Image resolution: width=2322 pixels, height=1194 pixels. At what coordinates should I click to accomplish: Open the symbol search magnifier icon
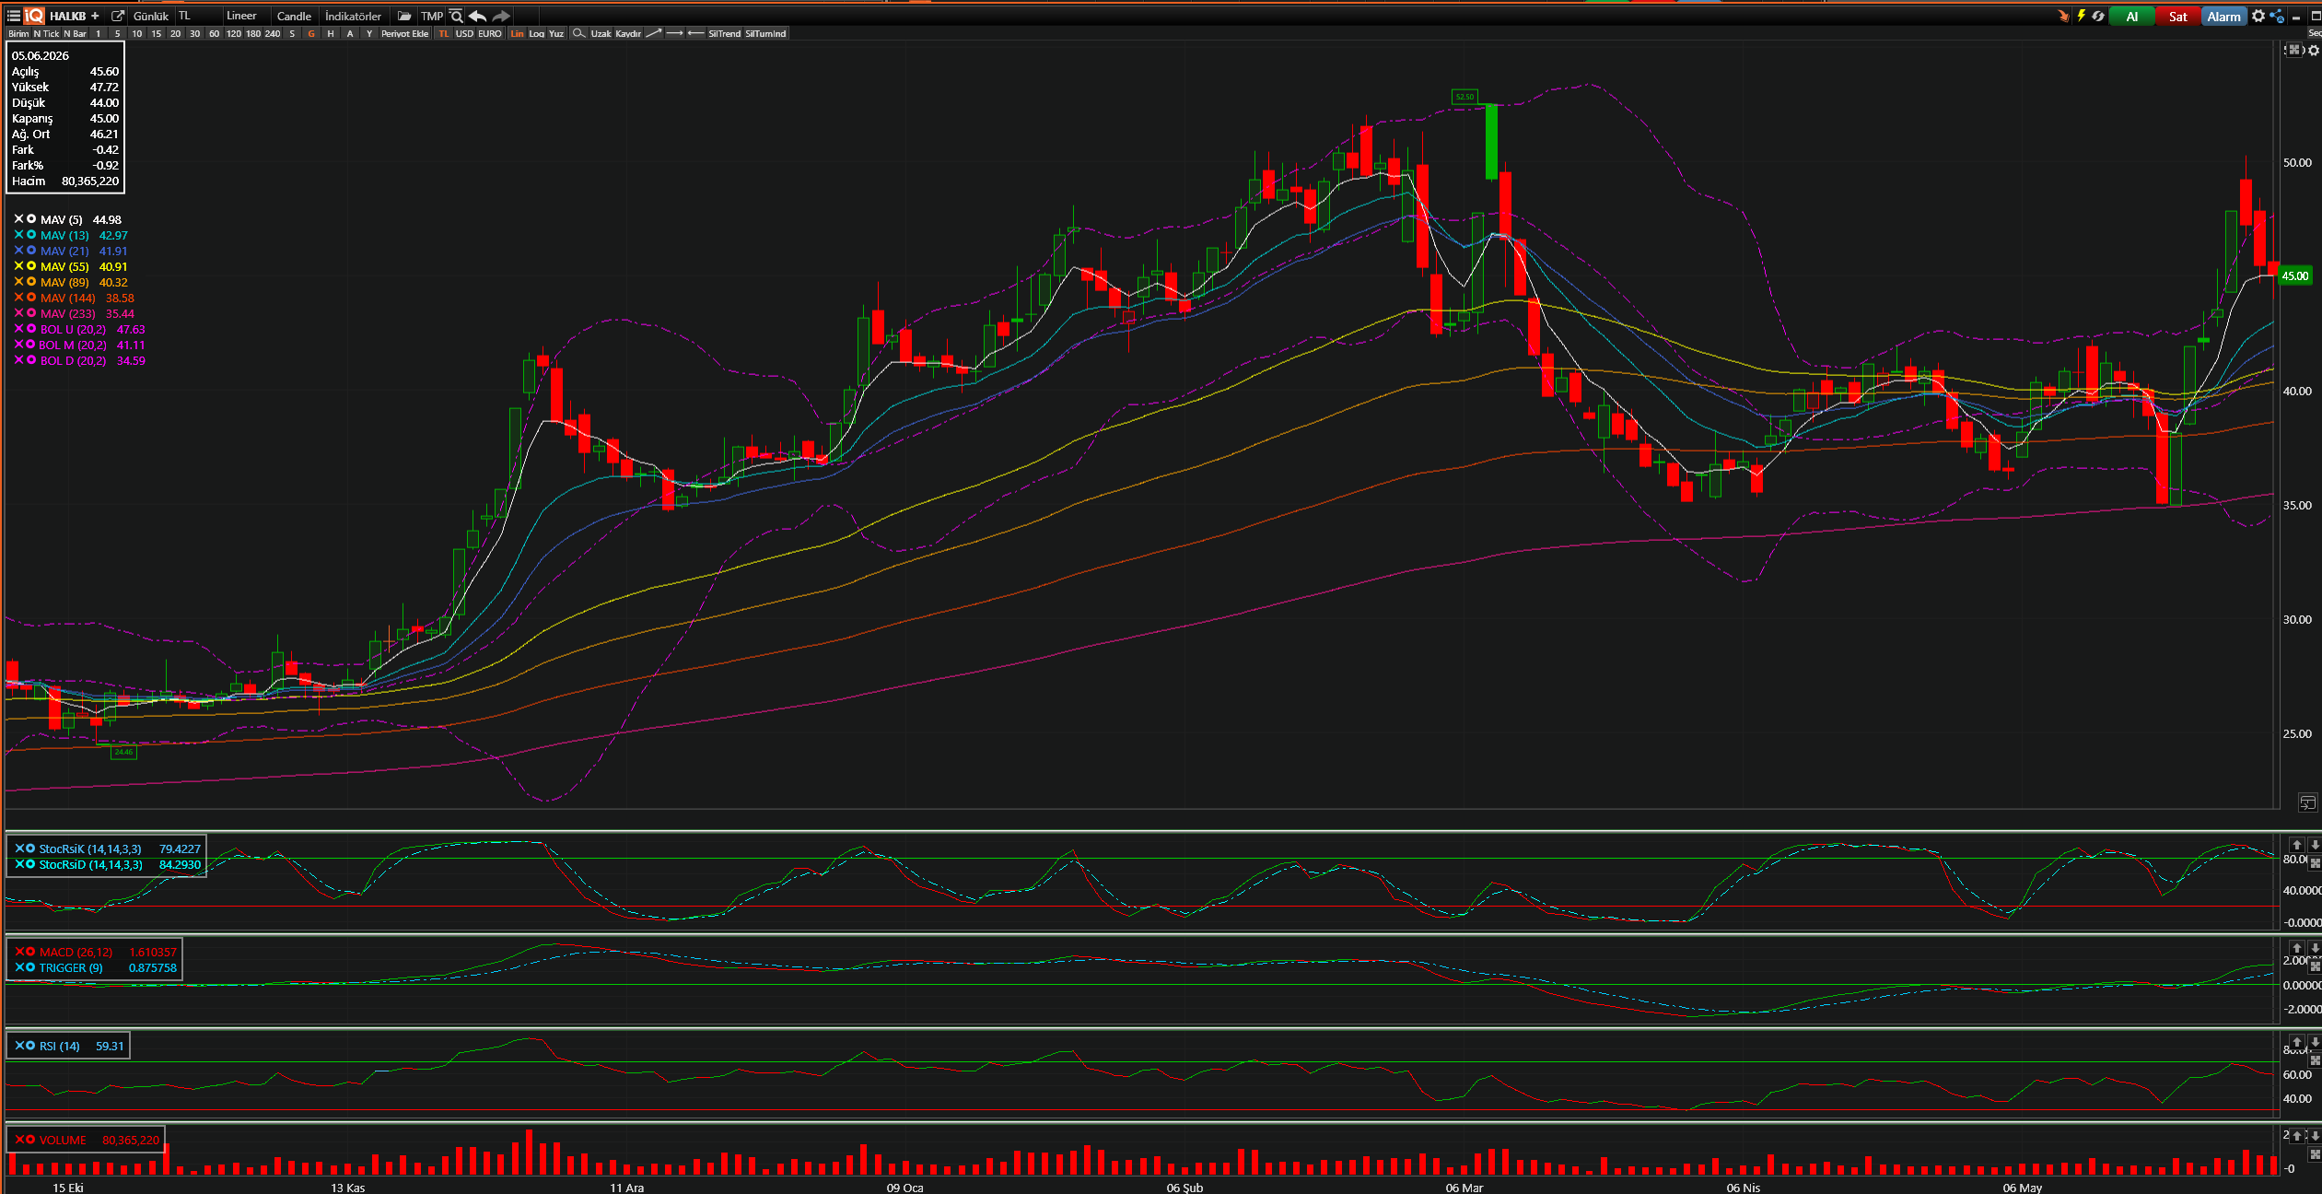coord(456,16)
